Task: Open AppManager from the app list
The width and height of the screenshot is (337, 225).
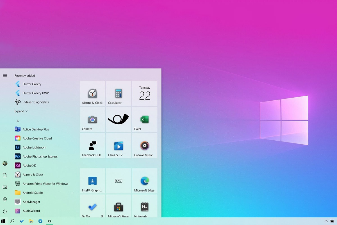Action: tap(44, 202)
